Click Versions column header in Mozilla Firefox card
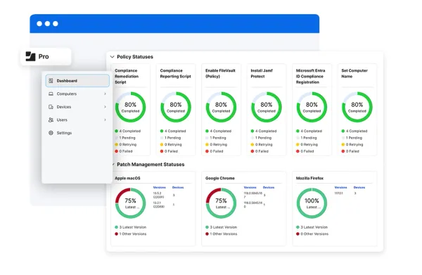422x275 pixels. 340,187
